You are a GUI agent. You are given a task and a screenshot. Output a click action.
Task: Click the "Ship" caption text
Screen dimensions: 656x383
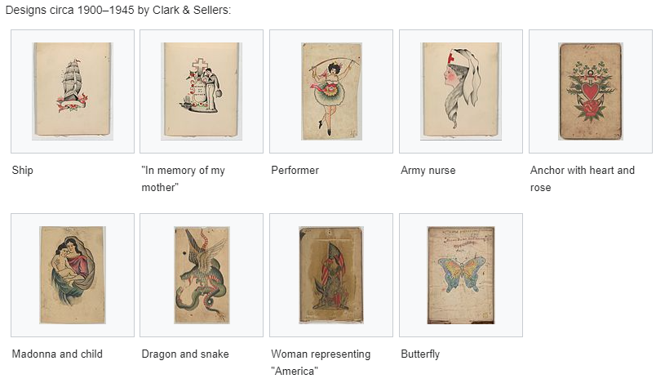click(23, 171)
